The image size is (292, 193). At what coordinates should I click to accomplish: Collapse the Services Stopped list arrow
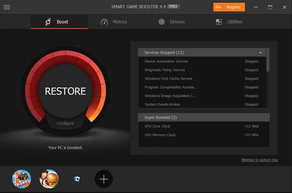[260, 53]
